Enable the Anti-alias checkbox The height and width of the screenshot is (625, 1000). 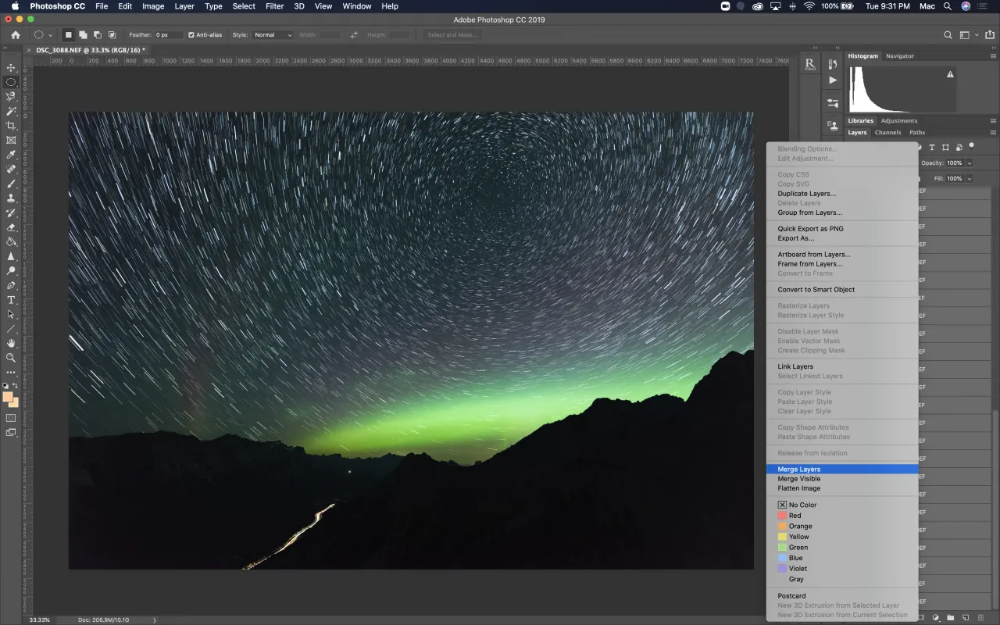point(191,34)
